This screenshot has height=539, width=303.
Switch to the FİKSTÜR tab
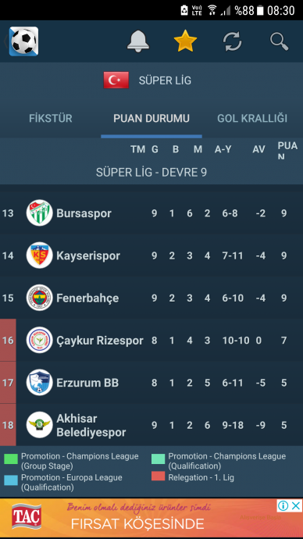51,119
